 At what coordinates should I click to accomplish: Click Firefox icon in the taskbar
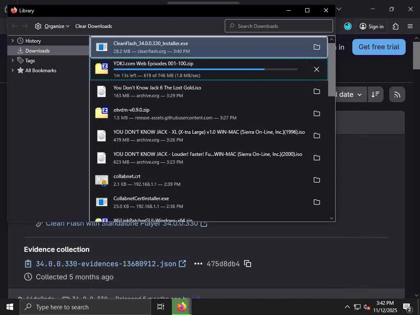(x=182, y=307)
